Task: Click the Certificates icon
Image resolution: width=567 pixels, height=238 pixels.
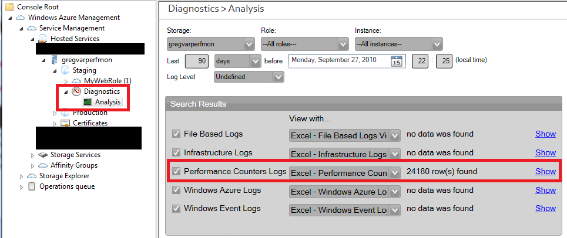Action: pos(65,123)
